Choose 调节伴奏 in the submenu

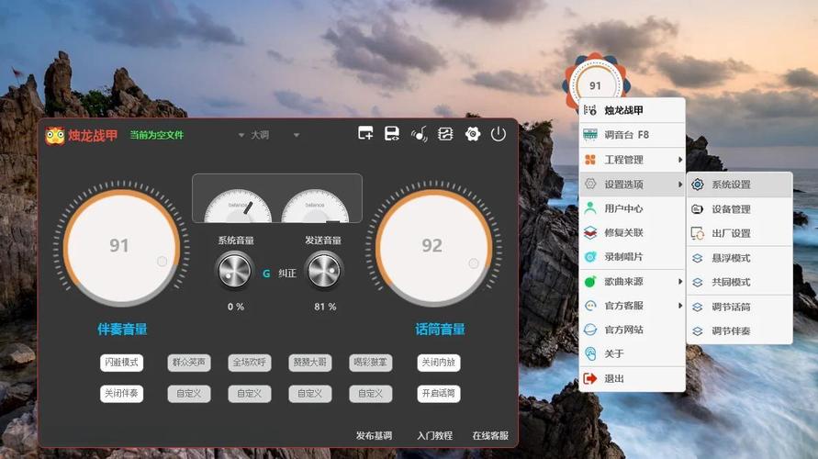740,330
